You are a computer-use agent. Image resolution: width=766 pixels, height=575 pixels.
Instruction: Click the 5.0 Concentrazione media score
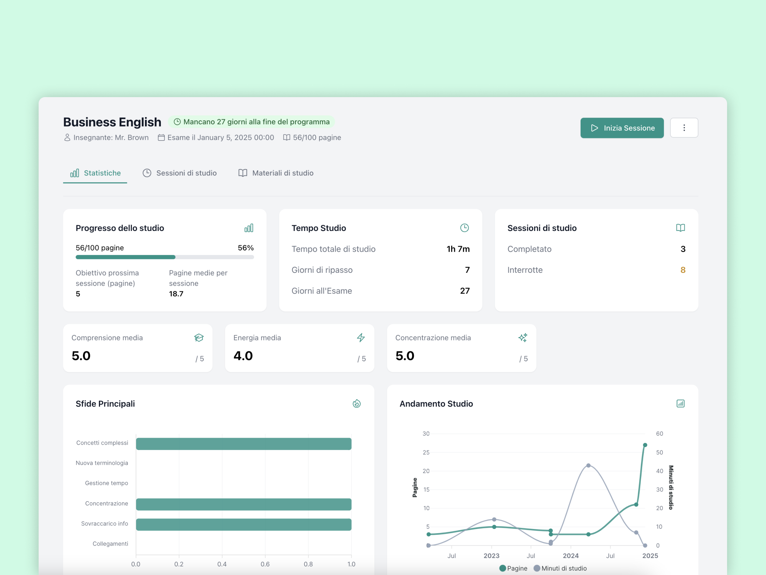tap(405, 356)
